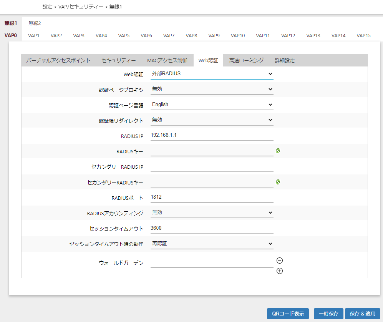The width and height of the screenshot is (383, 322).
Task: Go to the 高速ローミング tab
Action: (x=246, y=60)
